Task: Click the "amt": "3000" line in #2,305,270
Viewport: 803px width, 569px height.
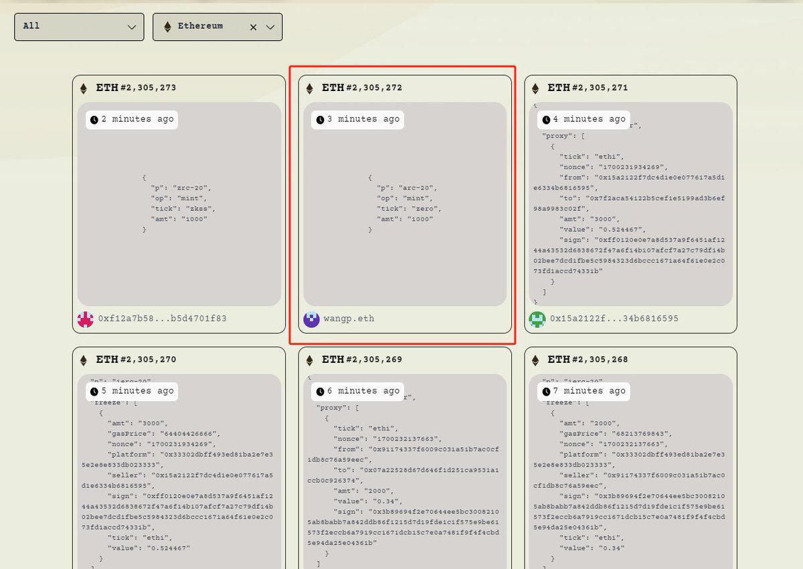Action: pos(137,423)
